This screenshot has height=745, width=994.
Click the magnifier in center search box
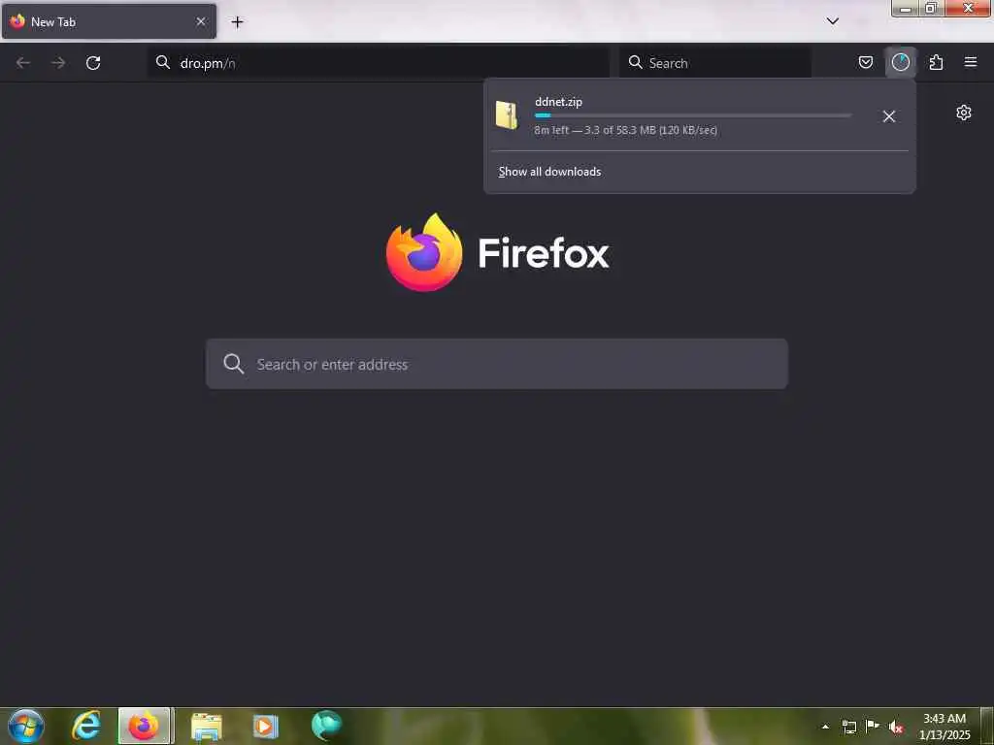[233, 364]
